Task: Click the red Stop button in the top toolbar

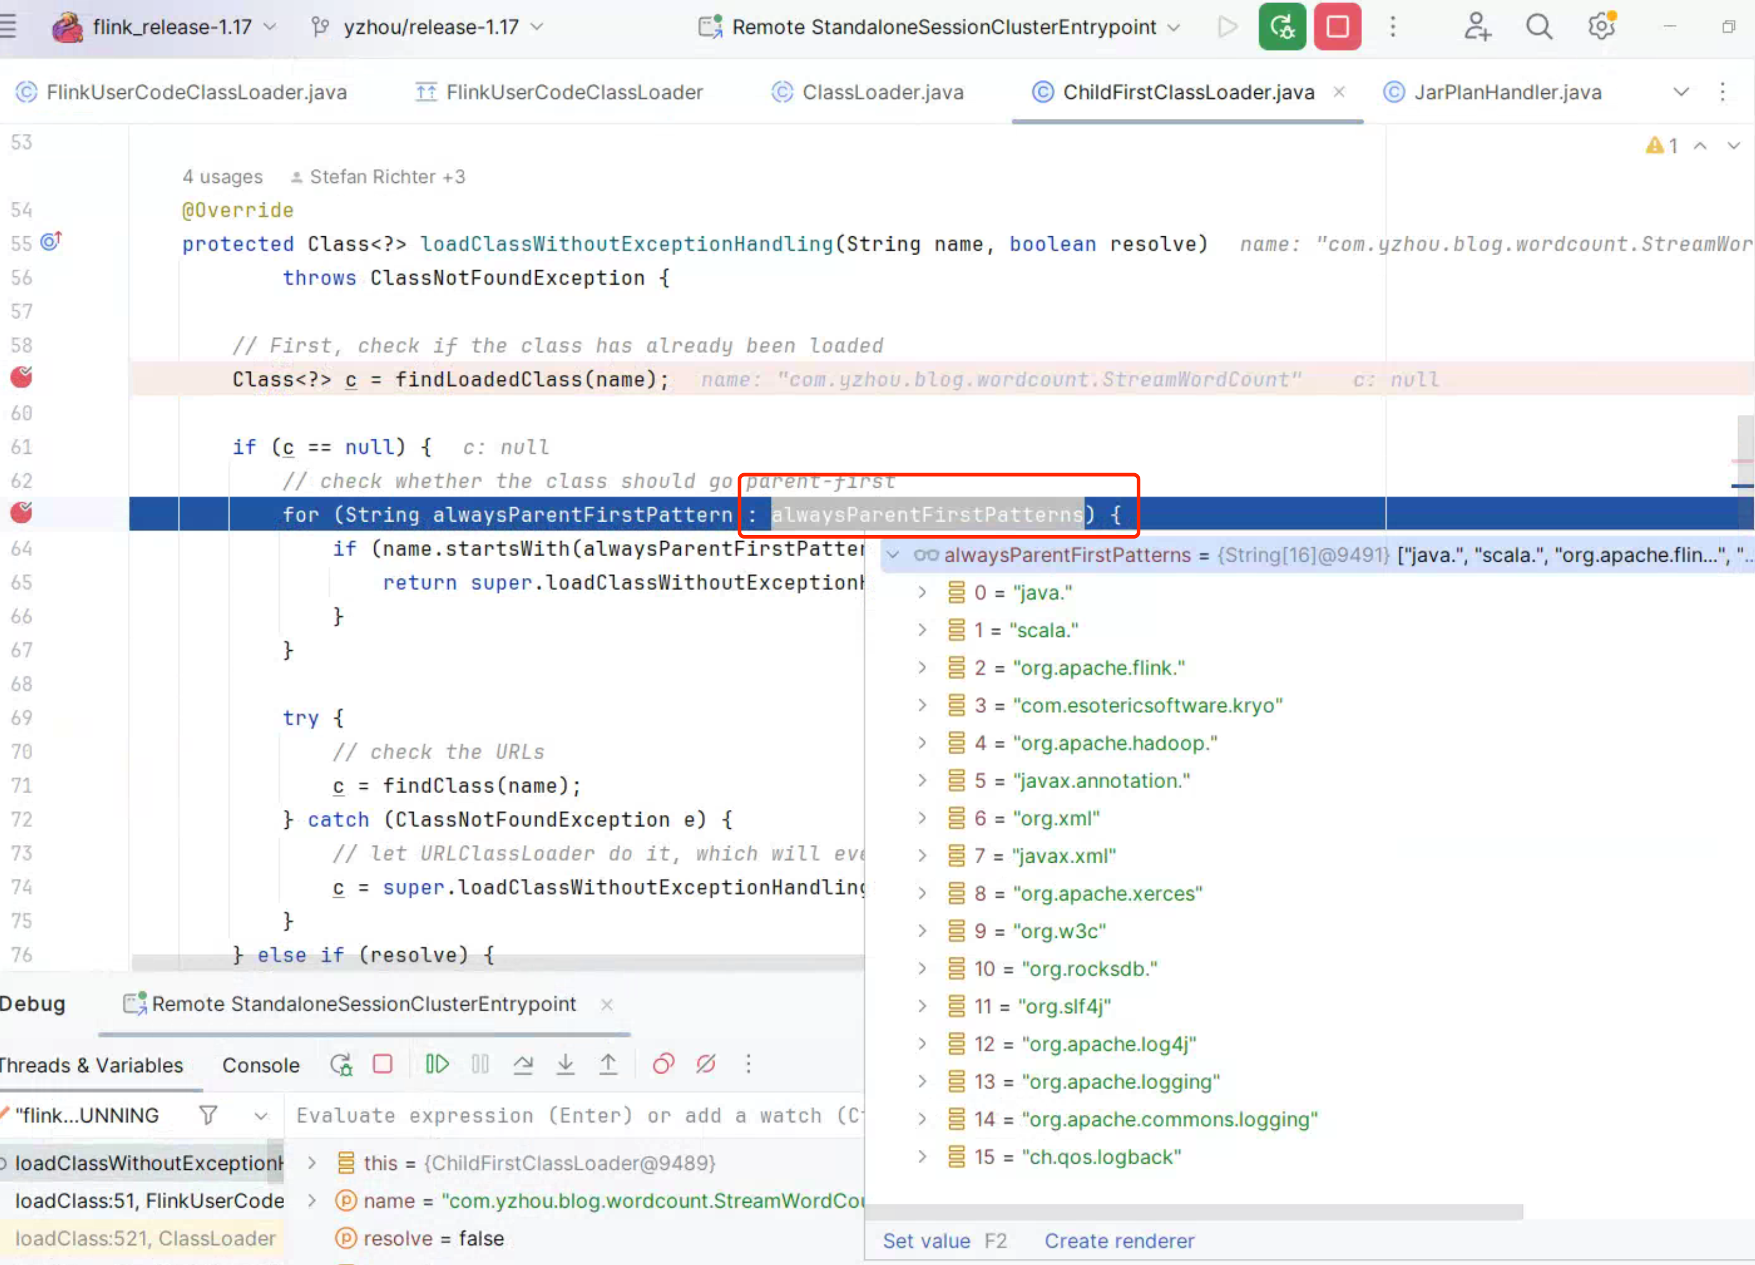Action: pyautogui.click(x=1337, y=26)
